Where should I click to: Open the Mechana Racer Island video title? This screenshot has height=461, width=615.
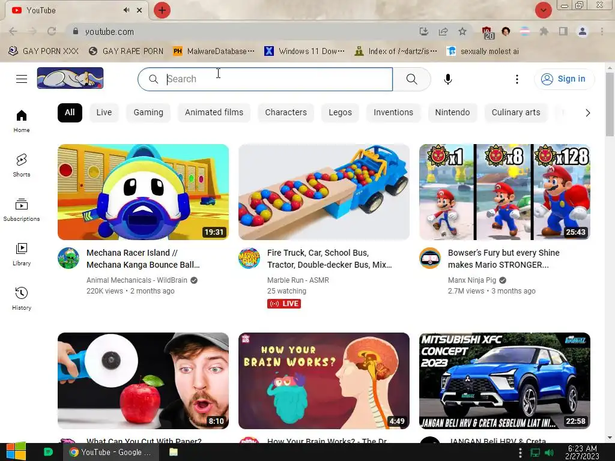pyautogui.click(x=143, y=259)
